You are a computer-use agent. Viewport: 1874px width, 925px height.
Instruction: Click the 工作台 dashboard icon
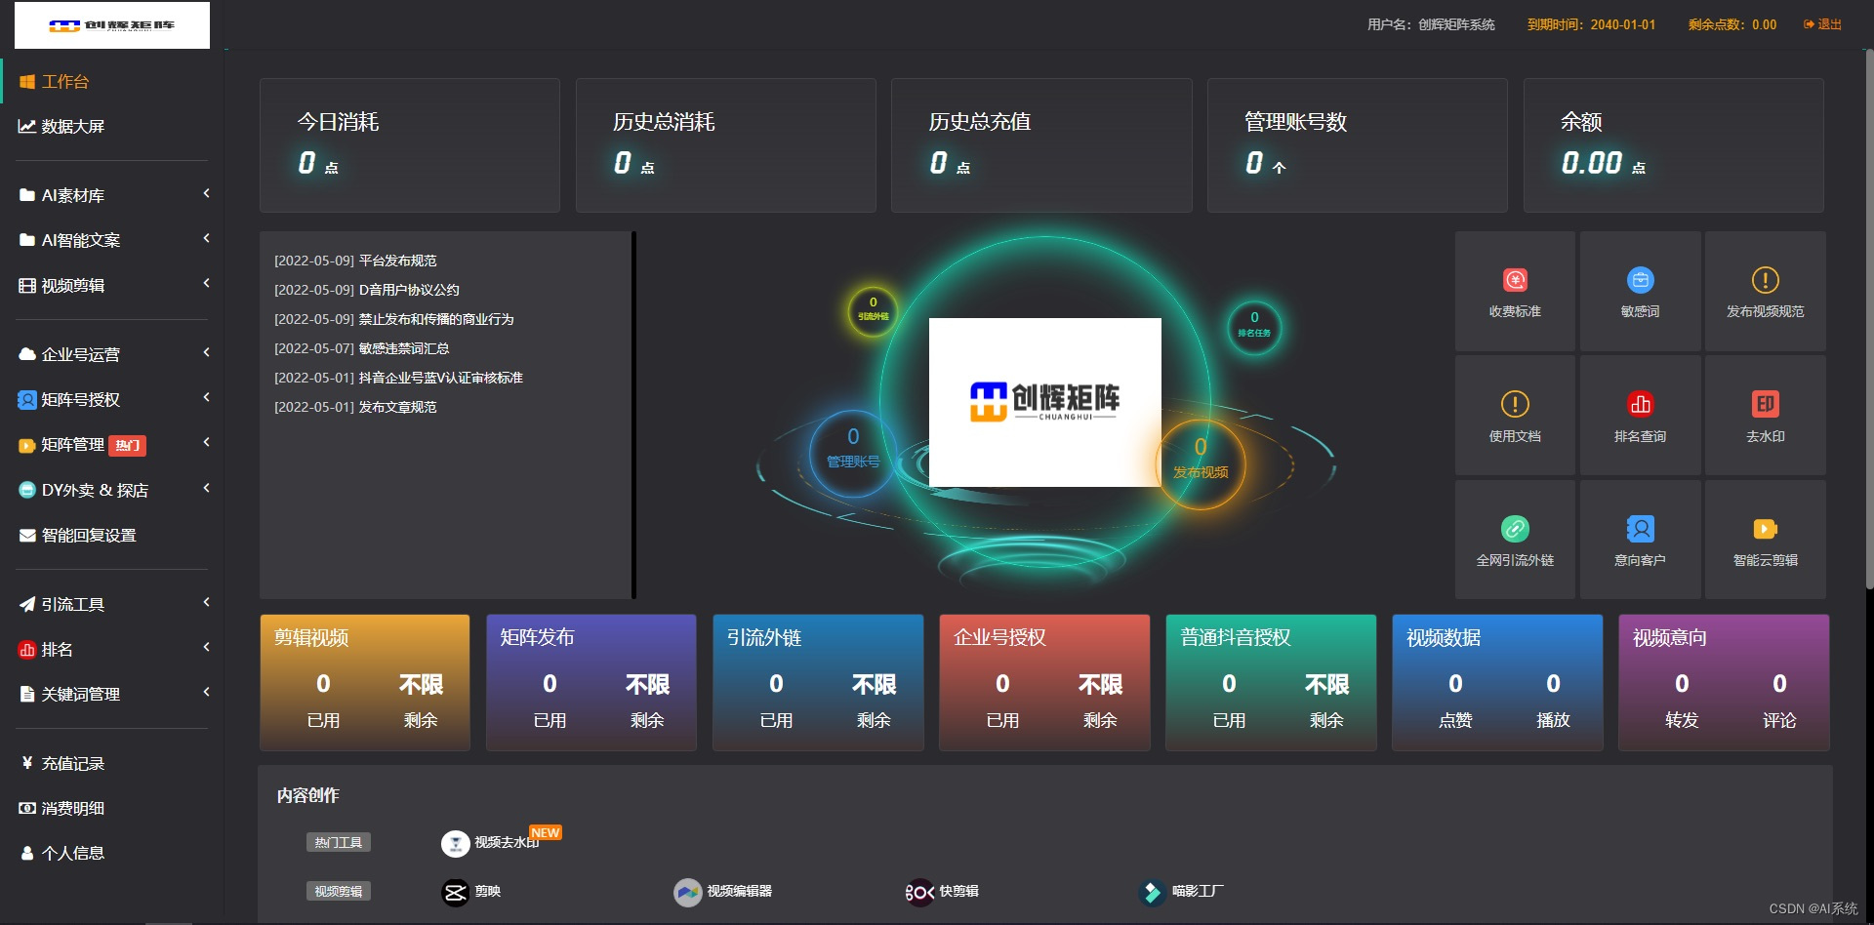click(x=27, y=82)
